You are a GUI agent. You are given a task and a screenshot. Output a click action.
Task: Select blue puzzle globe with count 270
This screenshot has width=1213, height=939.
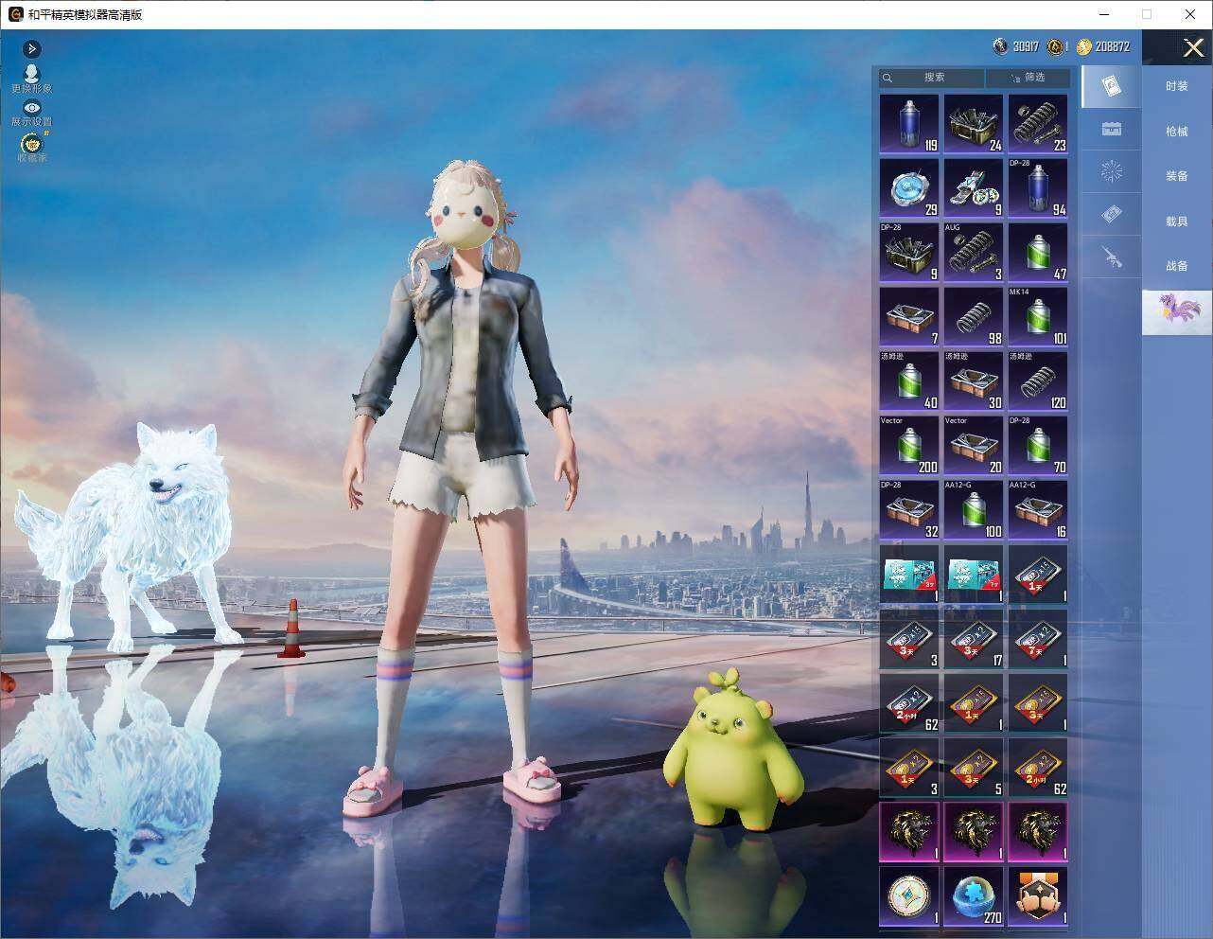(x=974, y=896)
